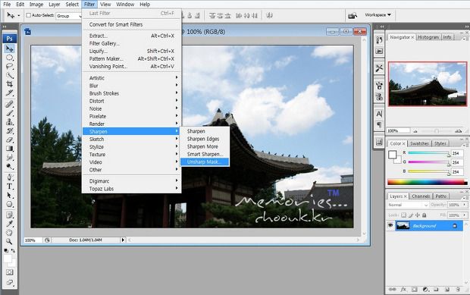Toggle Quick Mask mode icon

click(x=10, y=272)
